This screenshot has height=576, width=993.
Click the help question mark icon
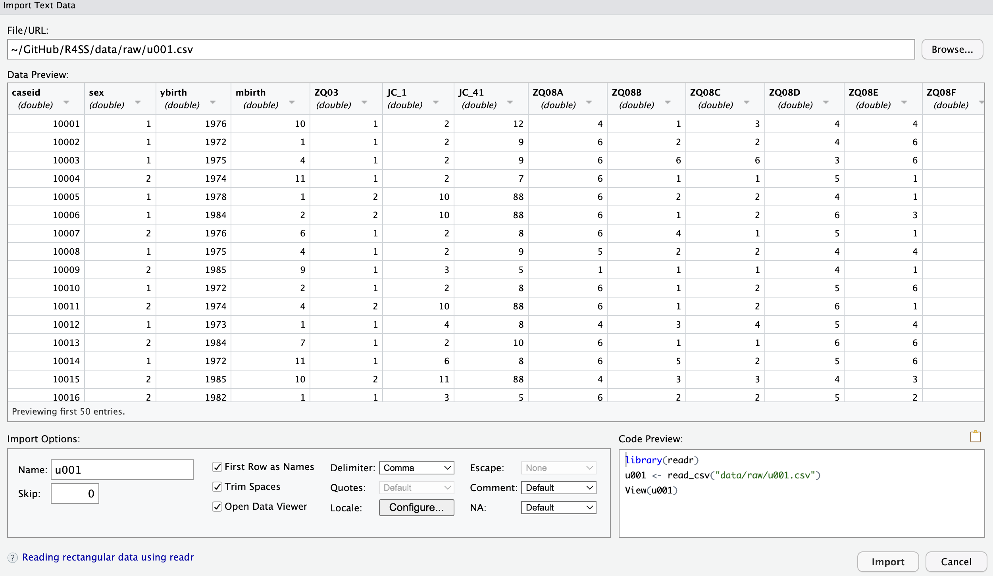coord(13,558)
